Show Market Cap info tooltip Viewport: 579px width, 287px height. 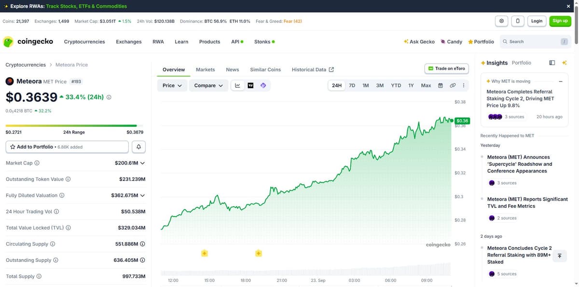(37, 163)
